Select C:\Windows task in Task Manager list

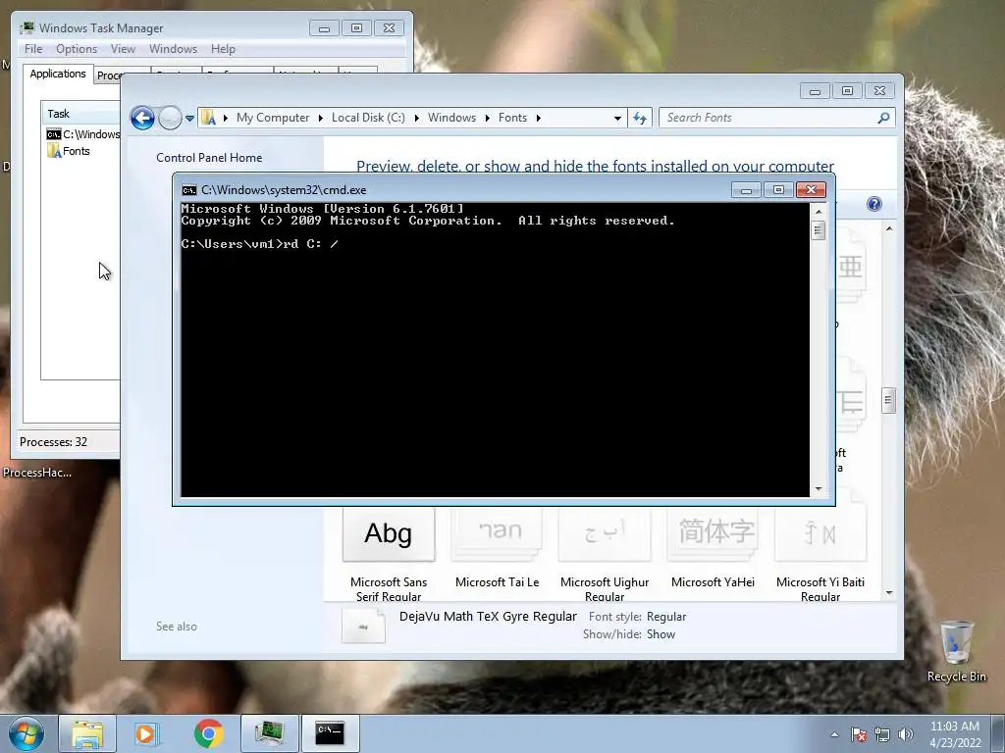pyautogui.click(x=83, y=134)
